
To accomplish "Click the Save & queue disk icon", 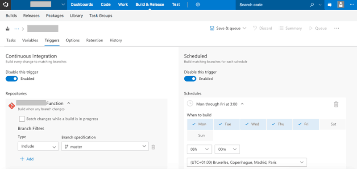I will click(x=212, y=29).
